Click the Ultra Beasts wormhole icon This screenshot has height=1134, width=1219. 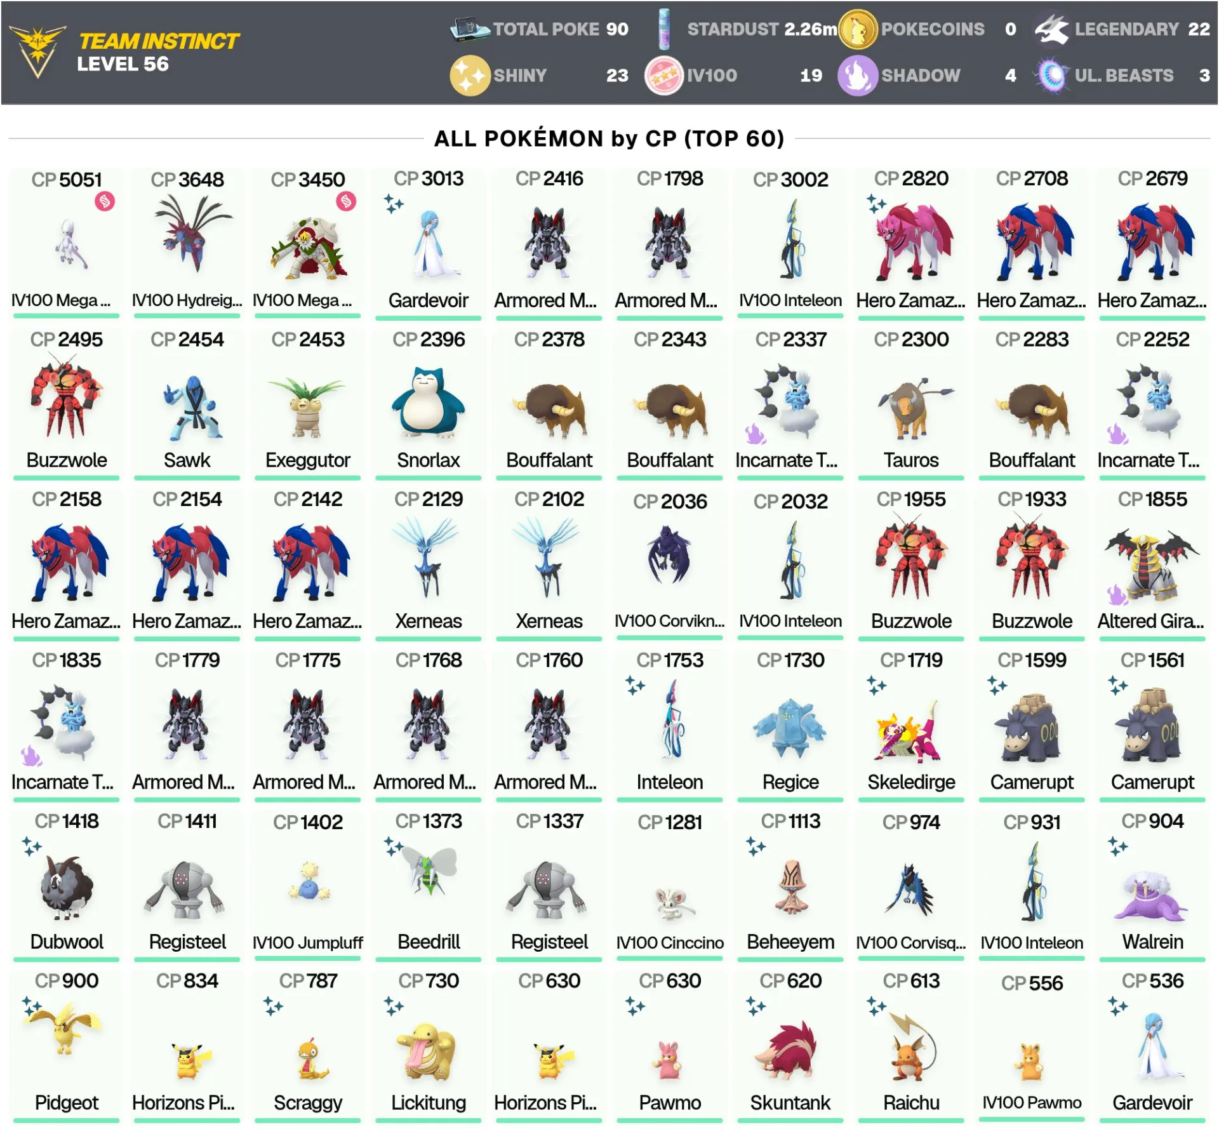tap(1052, 76)
